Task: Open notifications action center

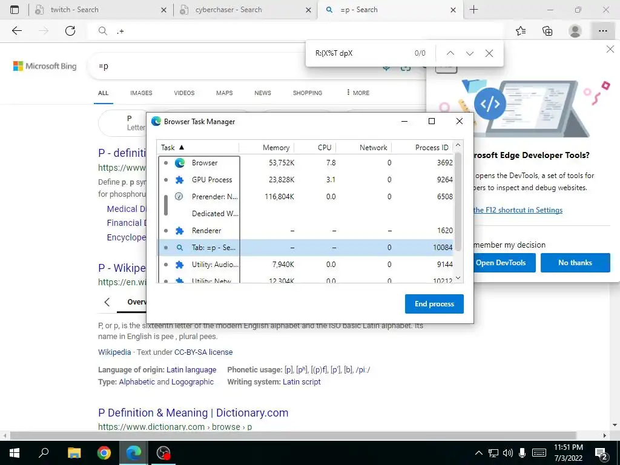Action: click(x=601, y=453)
